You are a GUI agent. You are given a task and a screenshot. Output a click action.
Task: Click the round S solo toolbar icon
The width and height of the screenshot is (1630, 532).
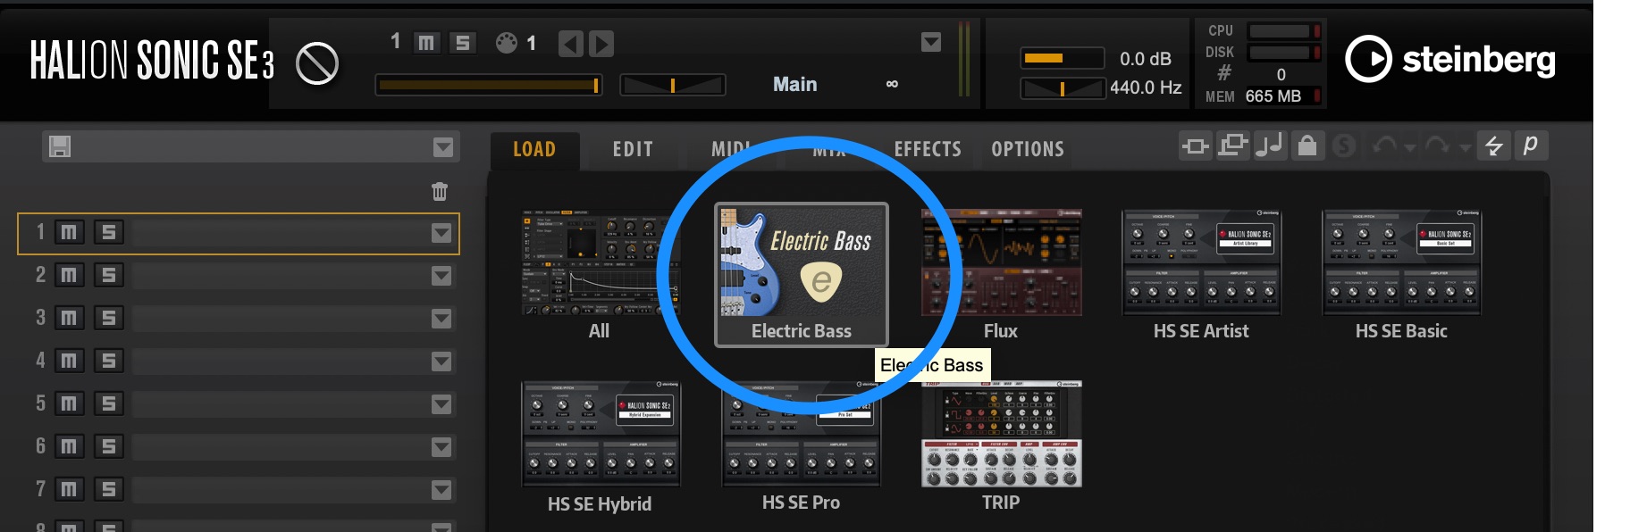1344,145
